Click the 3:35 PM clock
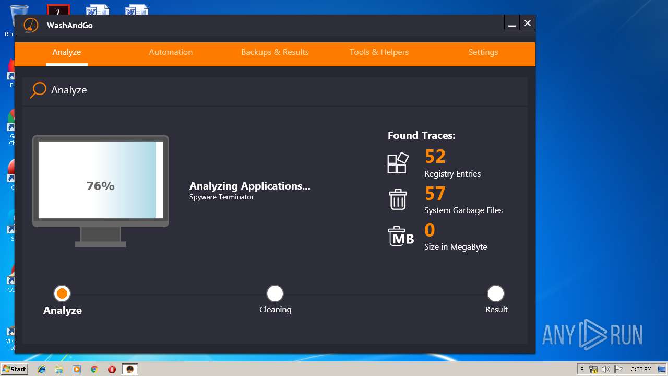668x376 pixels. [641, 369]
